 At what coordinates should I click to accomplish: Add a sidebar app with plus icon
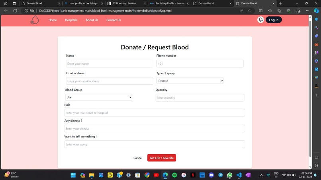(316, 95)
